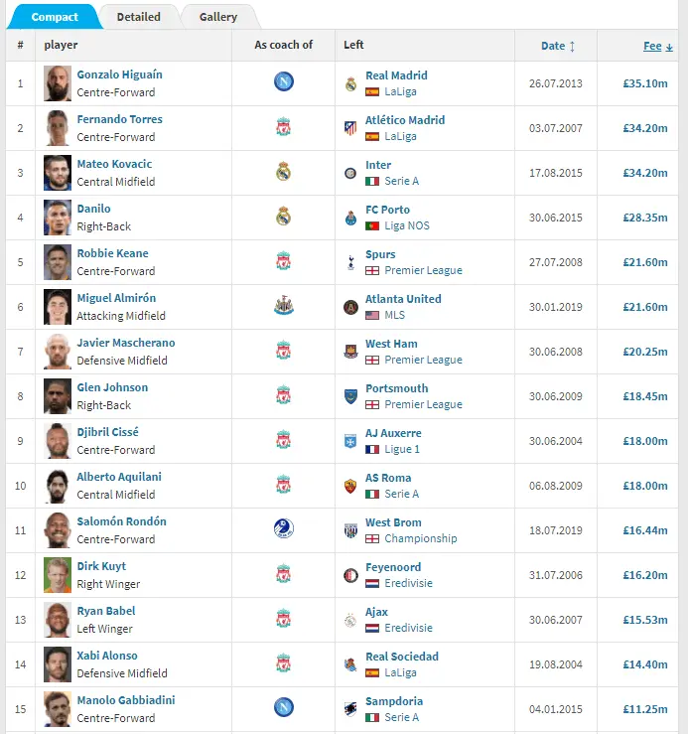Viewport: 688px width, 734px height.
Task: Click Napoli crest in Higuaín row
Action: pos(284,82)
